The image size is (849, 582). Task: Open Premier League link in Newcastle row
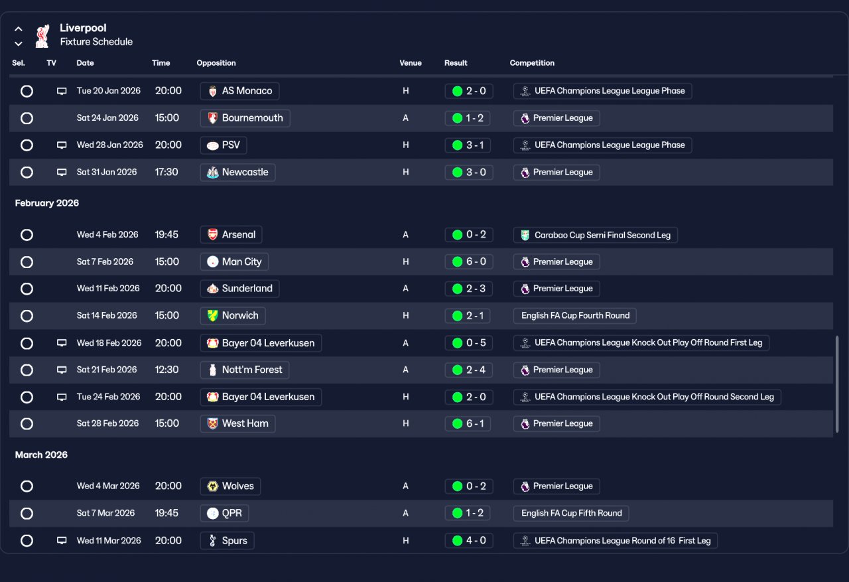[556, 173]
